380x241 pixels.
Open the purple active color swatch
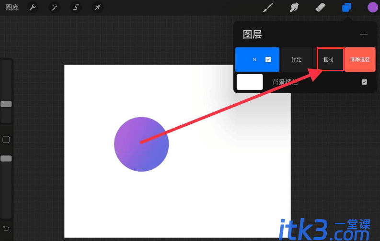pos(373,7)
